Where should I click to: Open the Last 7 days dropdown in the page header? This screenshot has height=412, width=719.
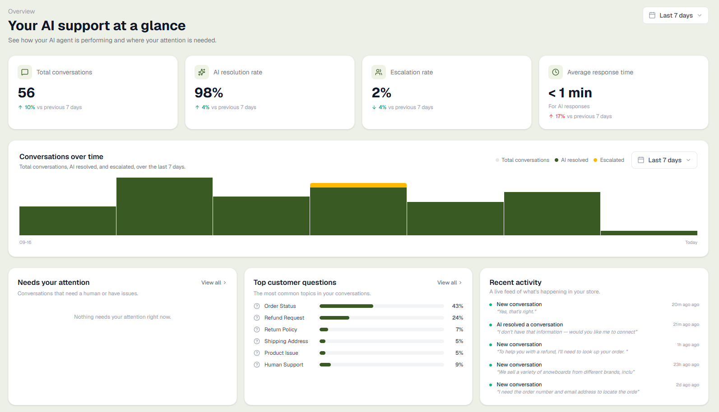pyautogui.click(x=676, y=15)
